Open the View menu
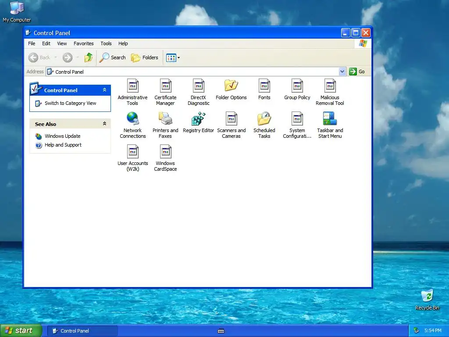 (x=62, y=43)
